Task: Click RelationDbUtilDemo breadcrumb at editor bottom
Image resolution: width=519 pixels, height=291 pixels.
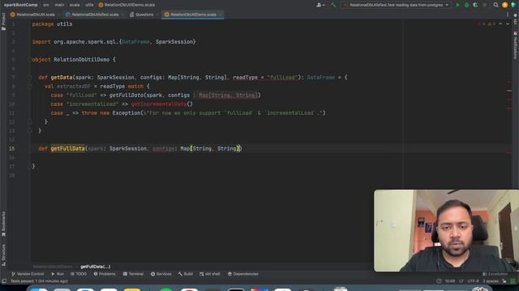Action: point(53,267)
